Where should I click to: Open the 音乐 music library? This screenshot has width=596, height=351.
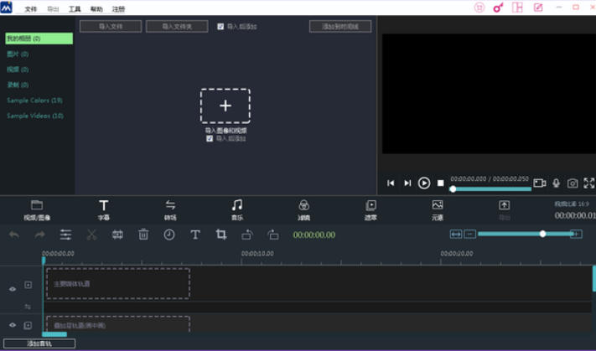pos(237,209)
